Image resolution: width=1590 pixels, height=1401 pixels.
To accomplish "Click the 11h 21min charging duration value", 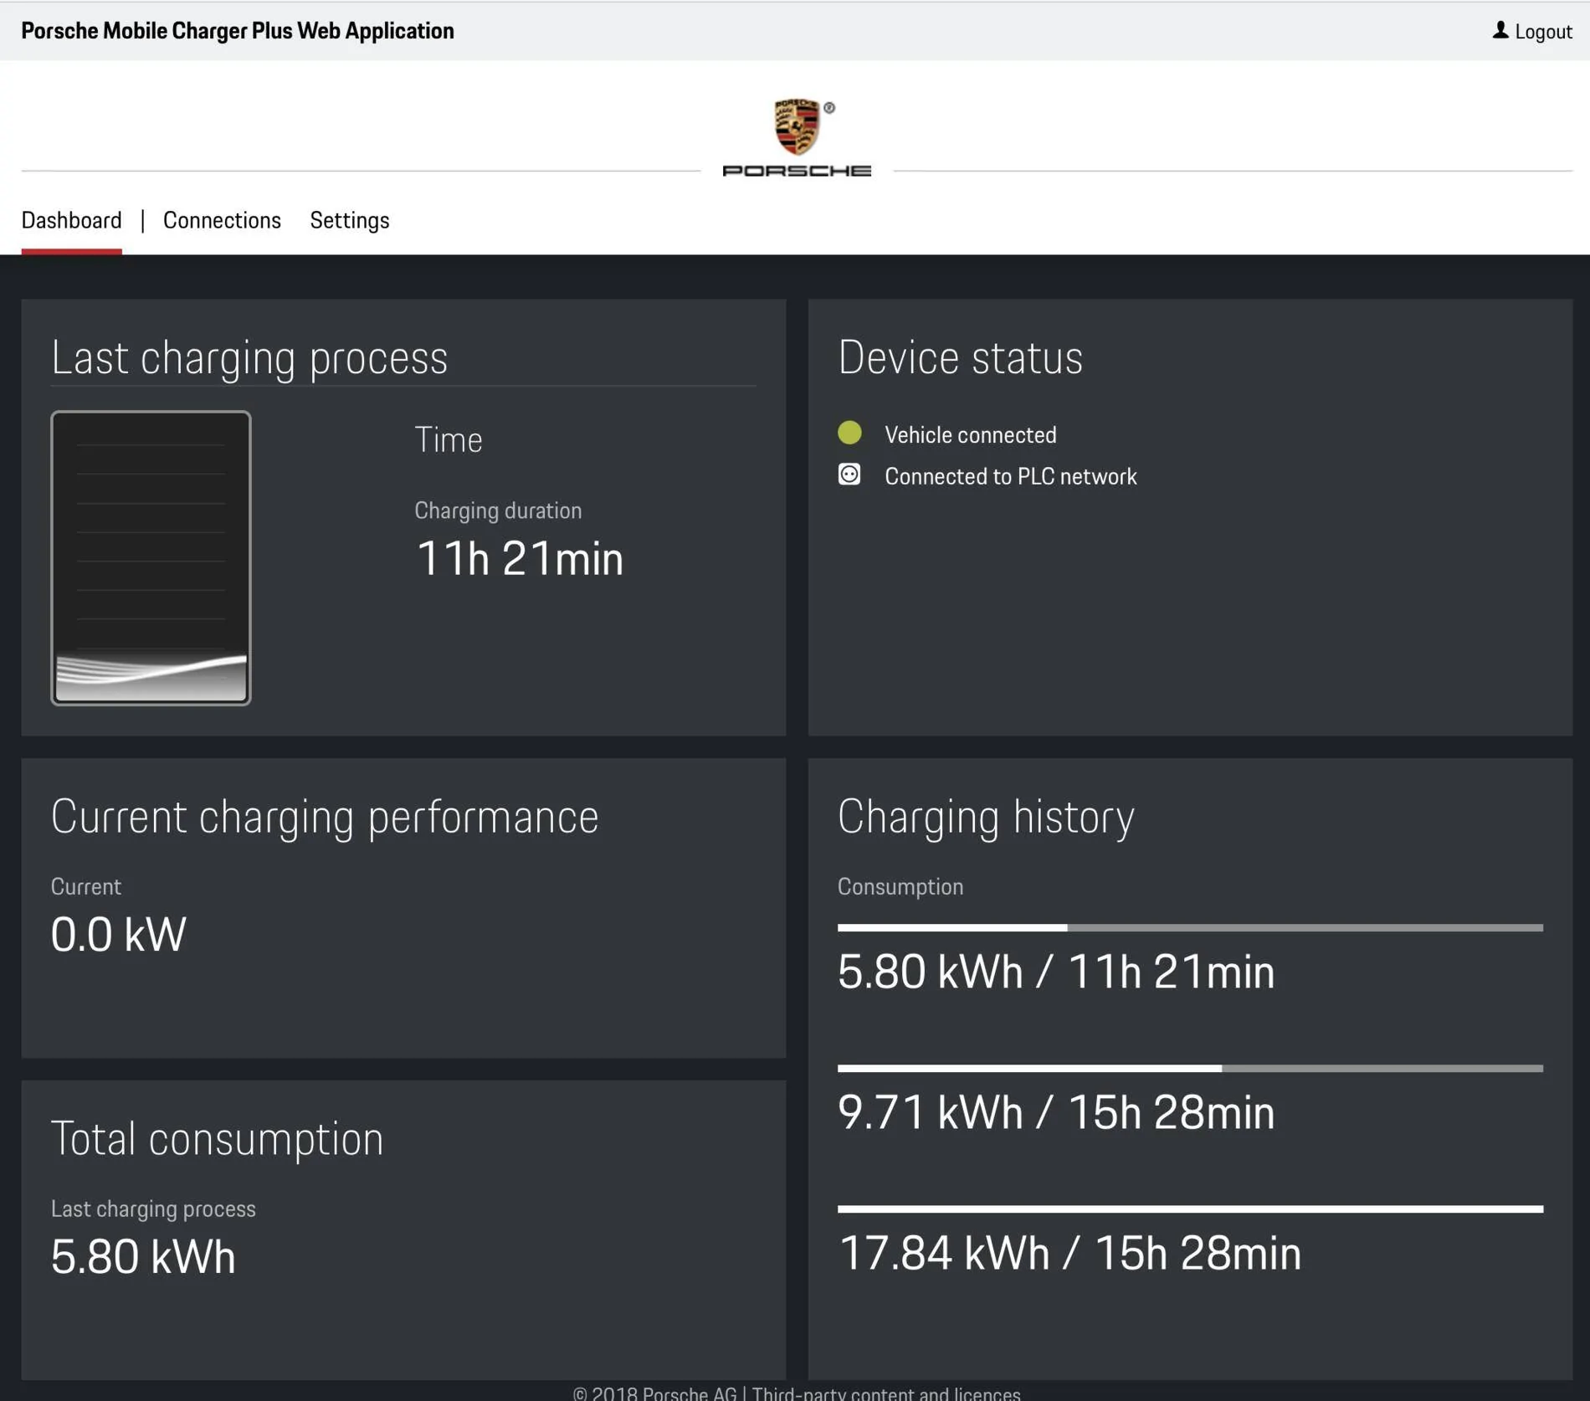I will [x=520, y=558].
